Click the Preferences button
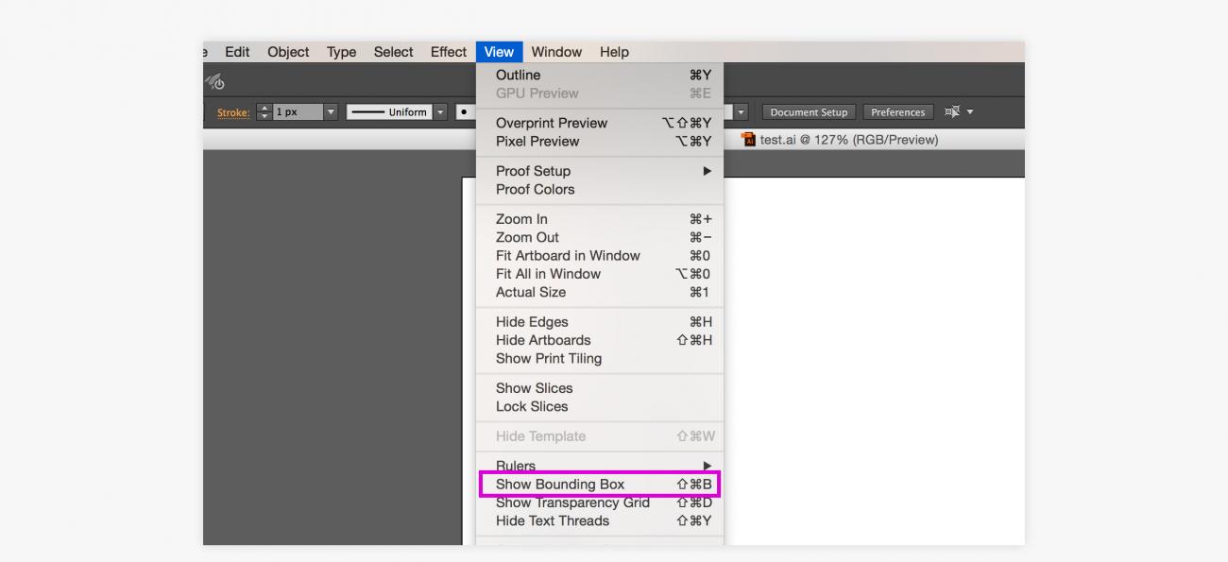This screenshot has height=562, width=1228. coord(897,111)
